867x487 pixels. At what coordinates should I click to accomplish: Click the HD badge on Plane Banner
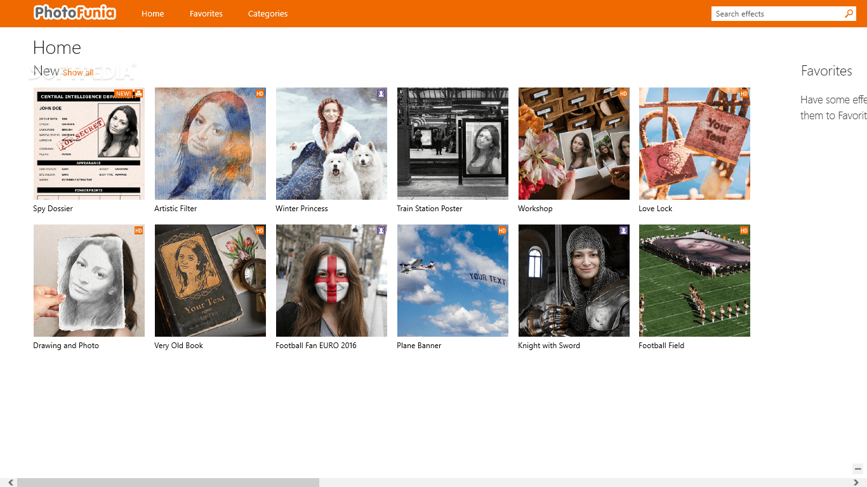pyautogui.click(x=502, y=231)
